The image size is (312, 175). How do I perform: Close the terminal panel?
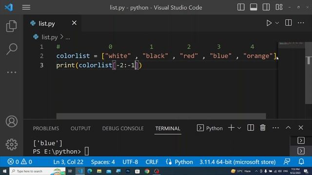(301, 127)
